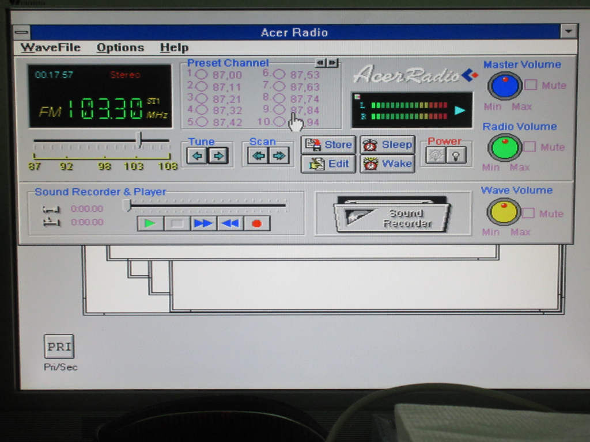590x442 pixels.
Task: Click the red Stereo indicator
Action: [x=125, y=75]
